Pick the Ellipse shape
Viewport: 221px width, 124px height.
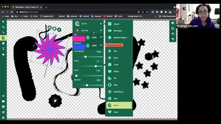pos(119,71)
